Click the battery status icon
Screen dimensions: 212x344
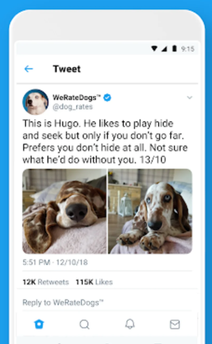175,49
